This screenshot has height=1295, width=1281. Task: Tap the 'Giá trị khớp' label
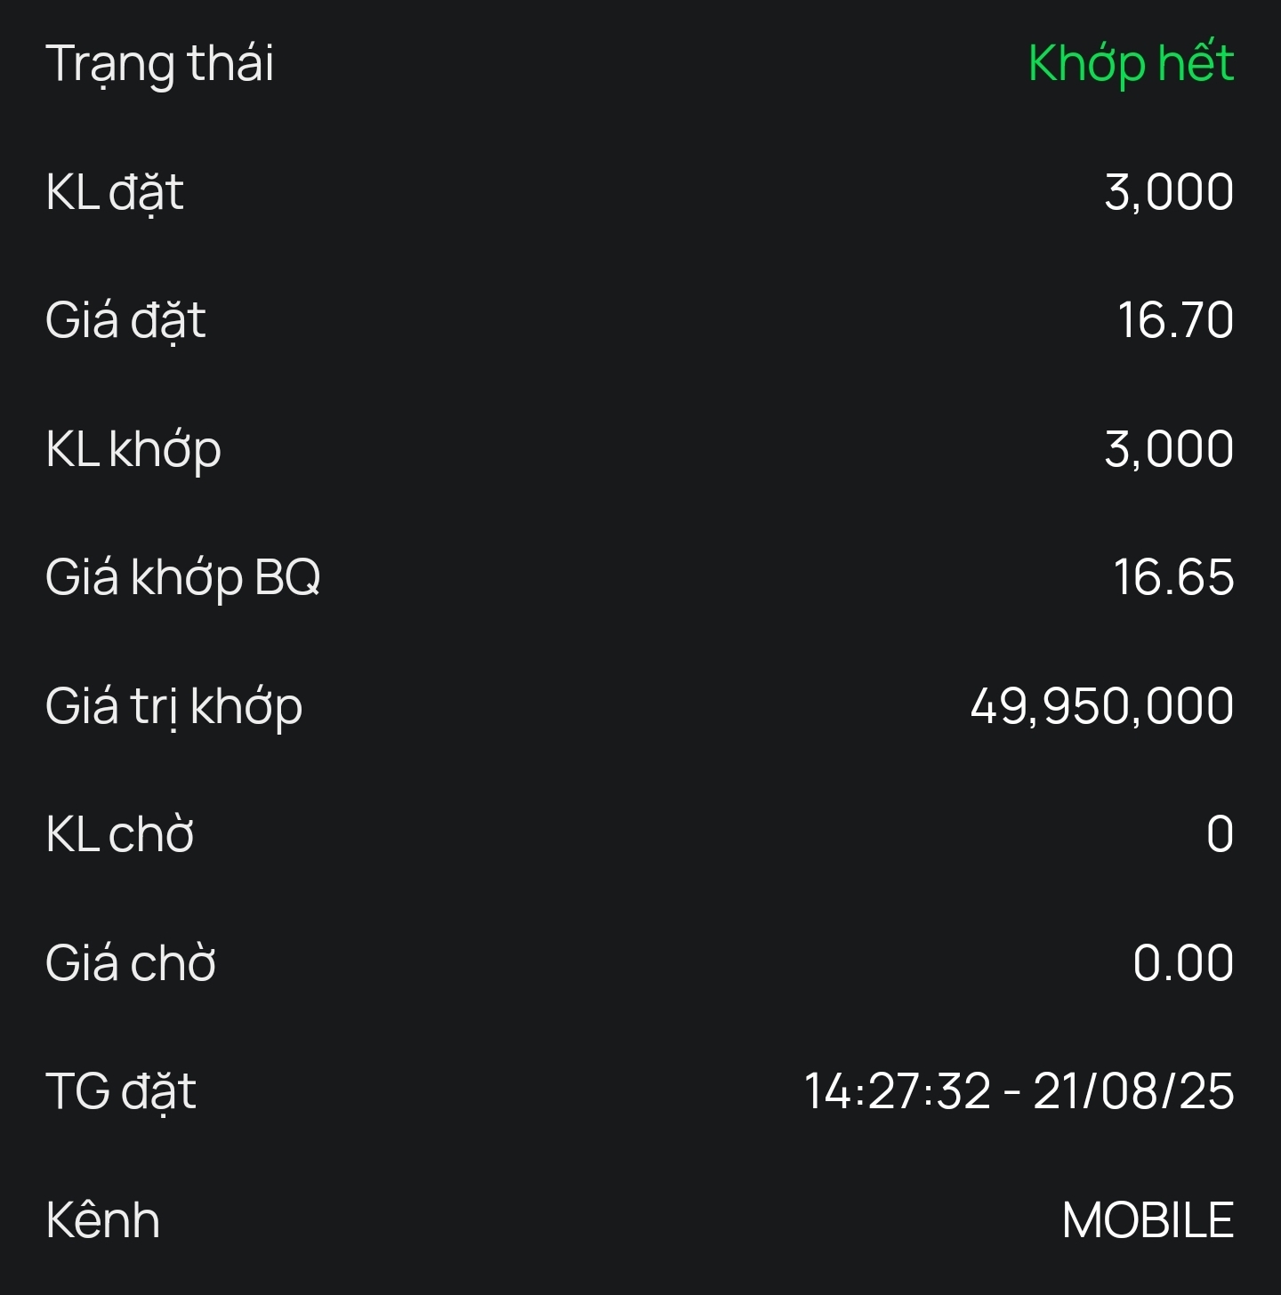[x=173, y=706]
